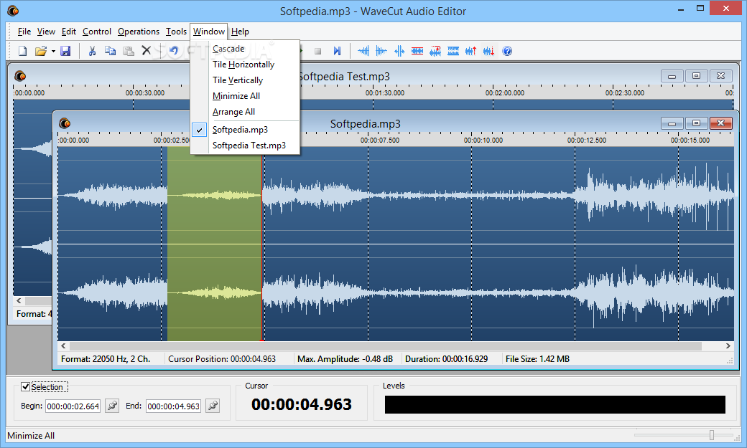
Task: Switch to checked Softpedia.mp3 window entry
Action: (x=245, y=129)
